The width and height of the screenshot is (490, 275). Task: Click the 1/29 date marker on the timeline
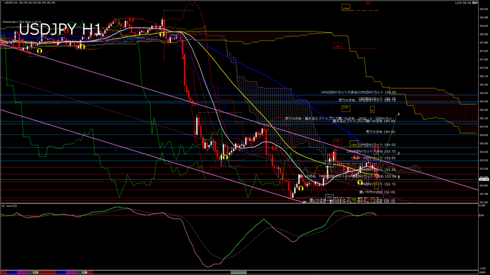point(35,272)
